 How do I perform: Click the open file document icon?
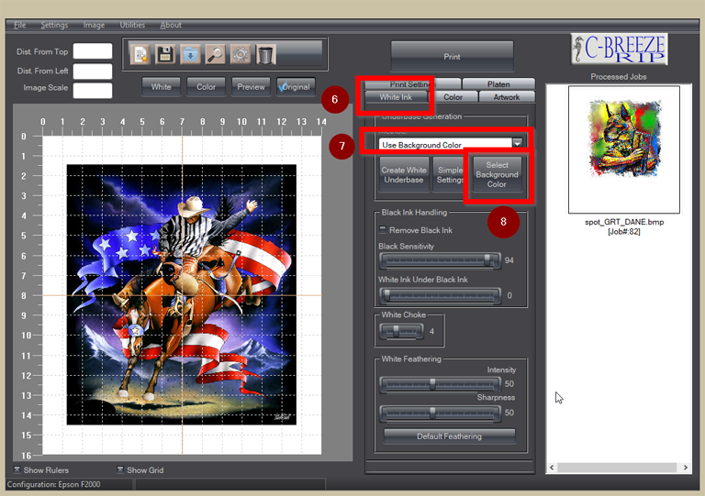coord(140,54)
